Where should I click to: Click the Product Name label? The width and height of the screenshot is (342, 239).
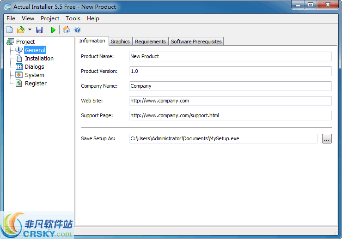tap(97, 56)
